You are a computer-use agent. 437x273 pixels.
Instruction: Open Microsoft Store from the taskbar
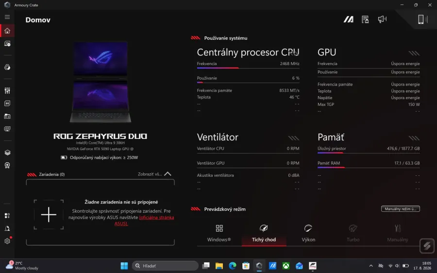(246, 266)
